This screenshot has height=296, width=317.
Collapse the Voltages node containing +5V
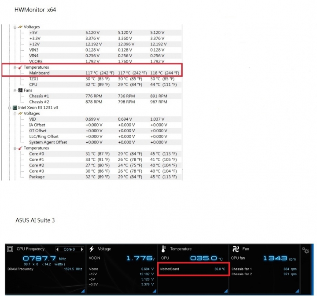point(15,27)
